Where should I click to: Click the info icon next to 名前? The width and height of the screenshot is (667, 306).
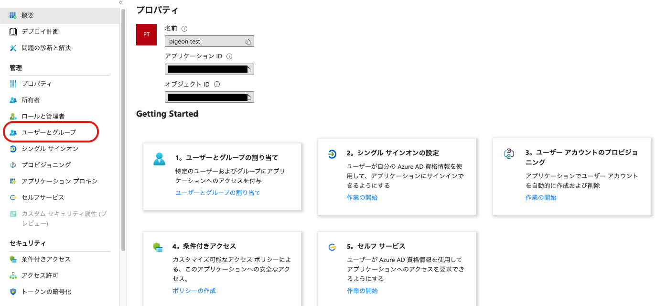coord(184,28)
